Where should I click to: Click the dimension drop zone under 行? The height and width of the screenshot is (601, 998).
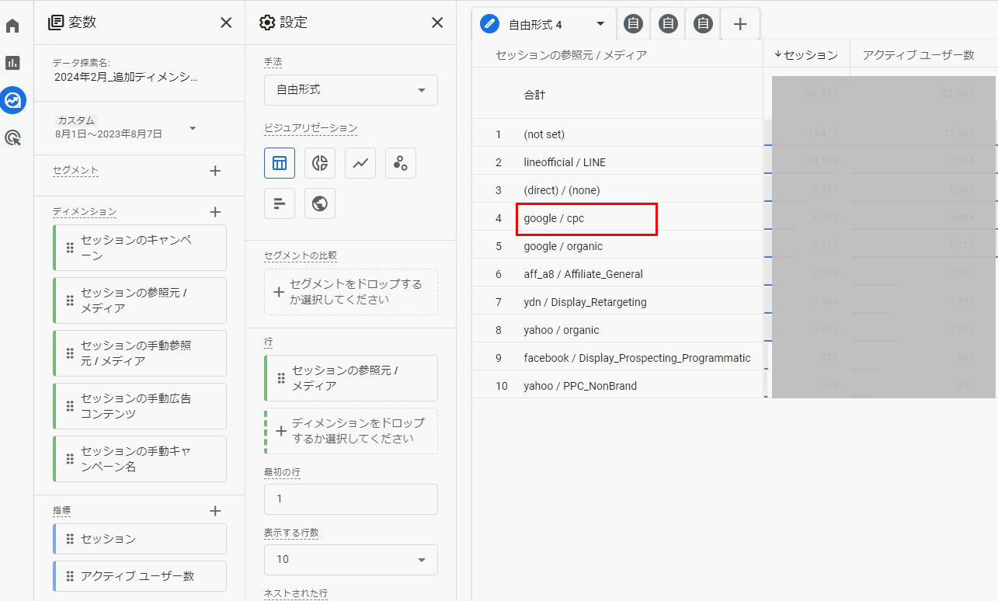click(x=351, y=431)
